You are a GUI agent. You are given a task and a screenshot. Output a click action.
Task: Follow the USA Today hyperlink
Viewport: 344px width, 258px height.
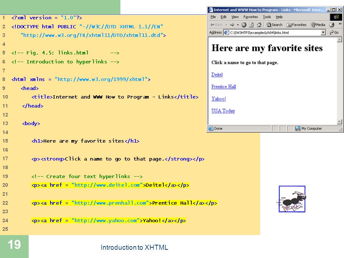pos(223,111)
